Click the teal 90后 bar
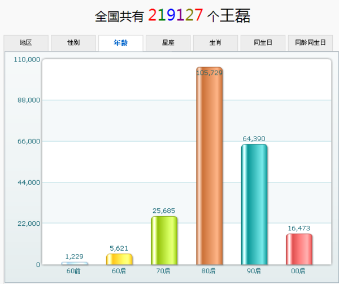This screenshot has height=284, width=339. click(254, 204)
